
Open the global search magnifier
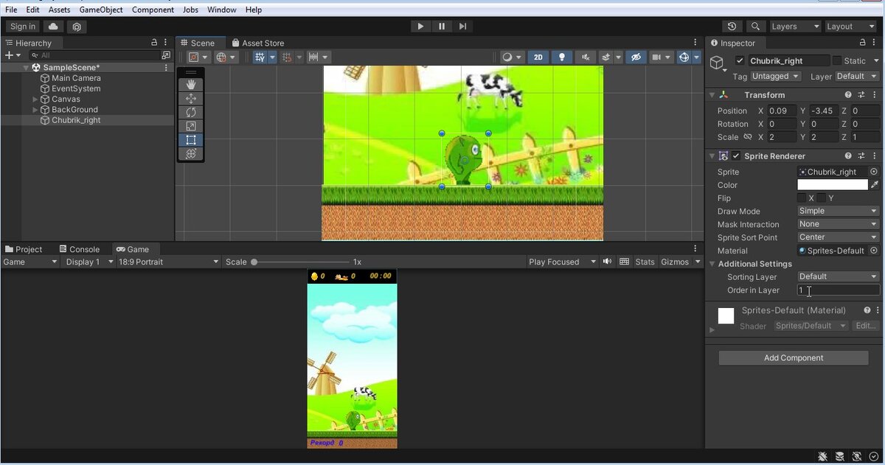tap(755, 27)
